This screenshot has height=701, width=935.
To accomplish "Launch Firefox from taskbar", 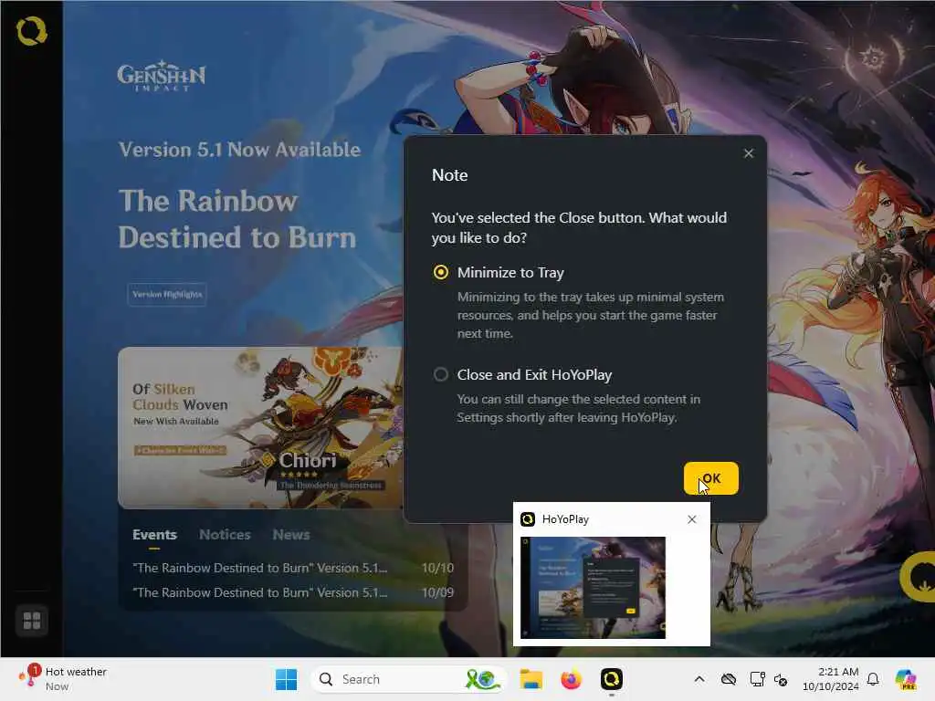I will point(571,679).
